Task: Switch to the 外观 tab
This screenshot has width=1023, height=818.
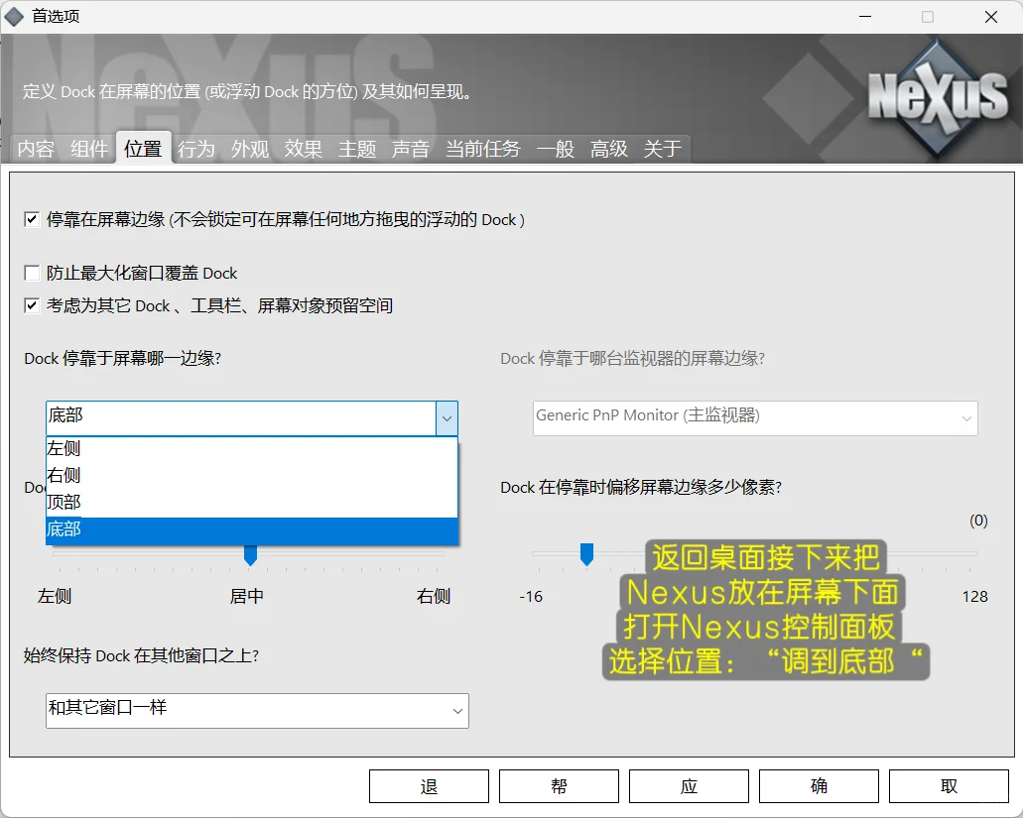Action: 249,149
